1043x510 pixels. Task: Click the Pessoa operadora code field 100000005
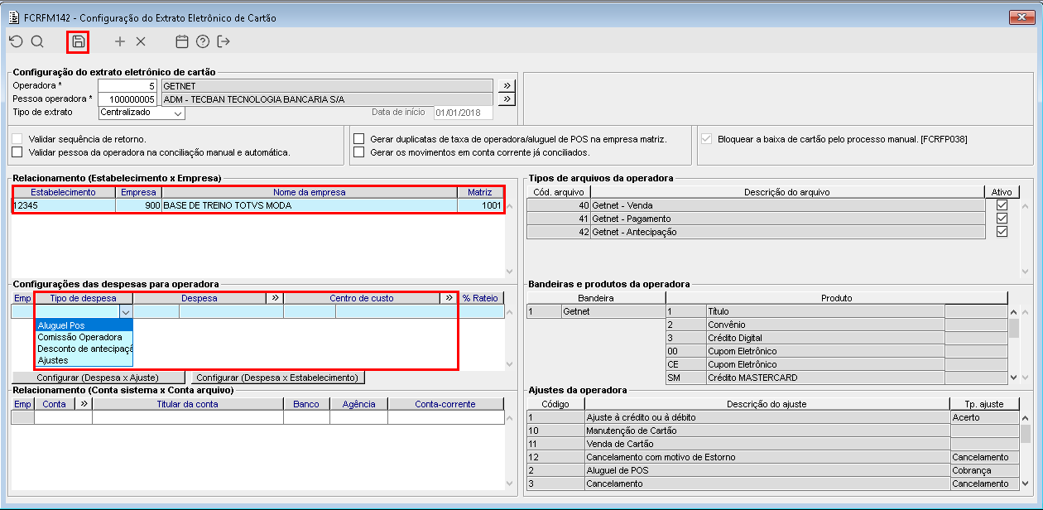click(x=127, y=99)
